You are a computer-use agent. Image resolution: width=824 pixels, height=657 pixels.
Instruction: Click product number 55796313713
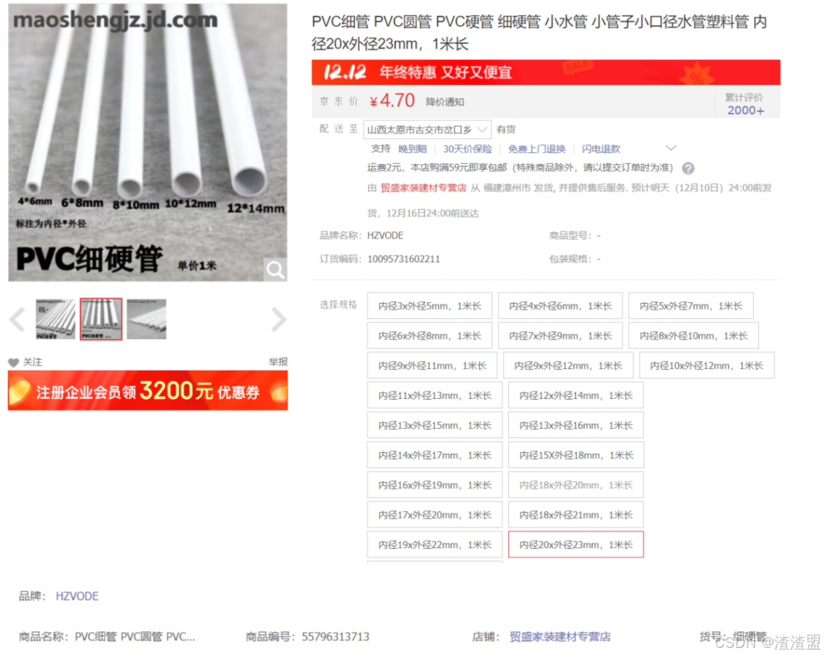[x=335, y=636]
